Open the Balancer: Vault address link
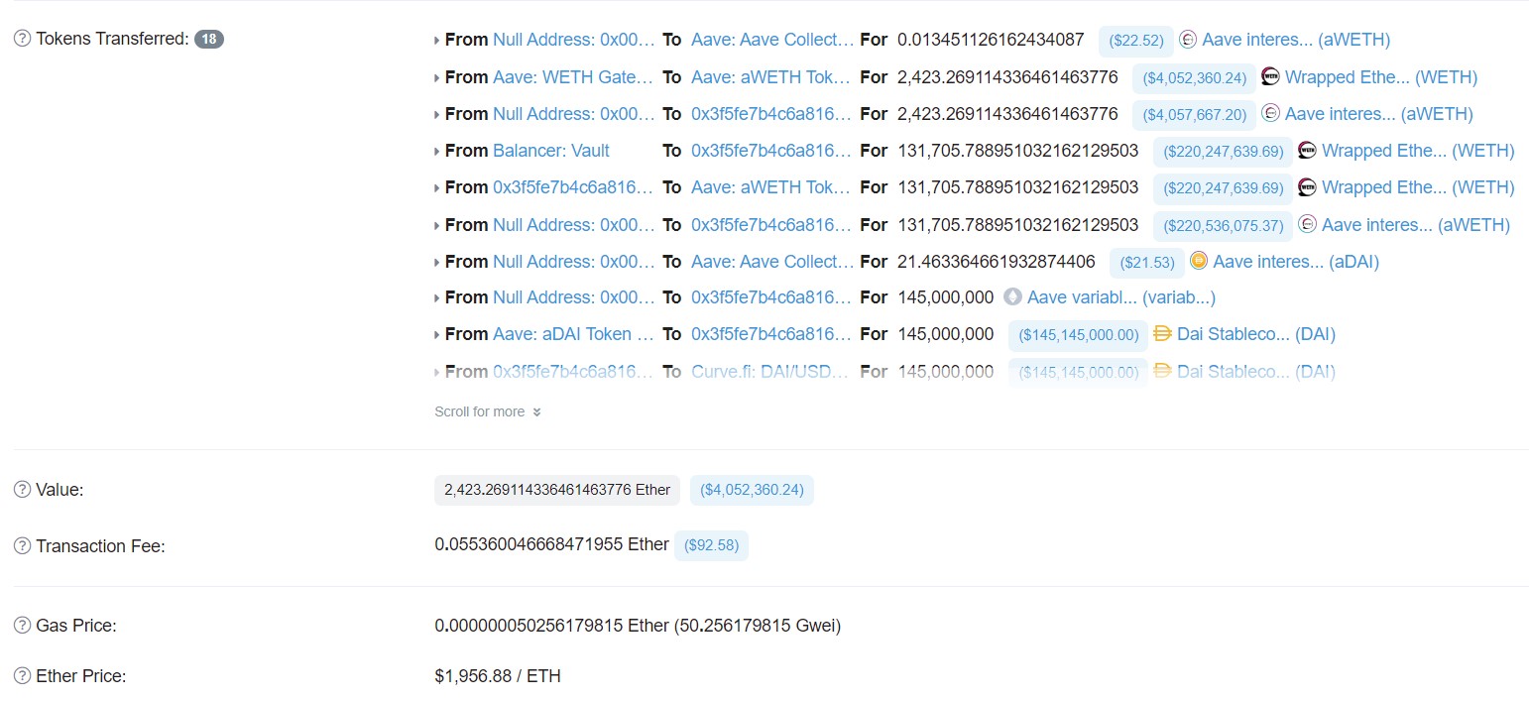The height and width of the screenshot is (701, 1529). (551, 151)
